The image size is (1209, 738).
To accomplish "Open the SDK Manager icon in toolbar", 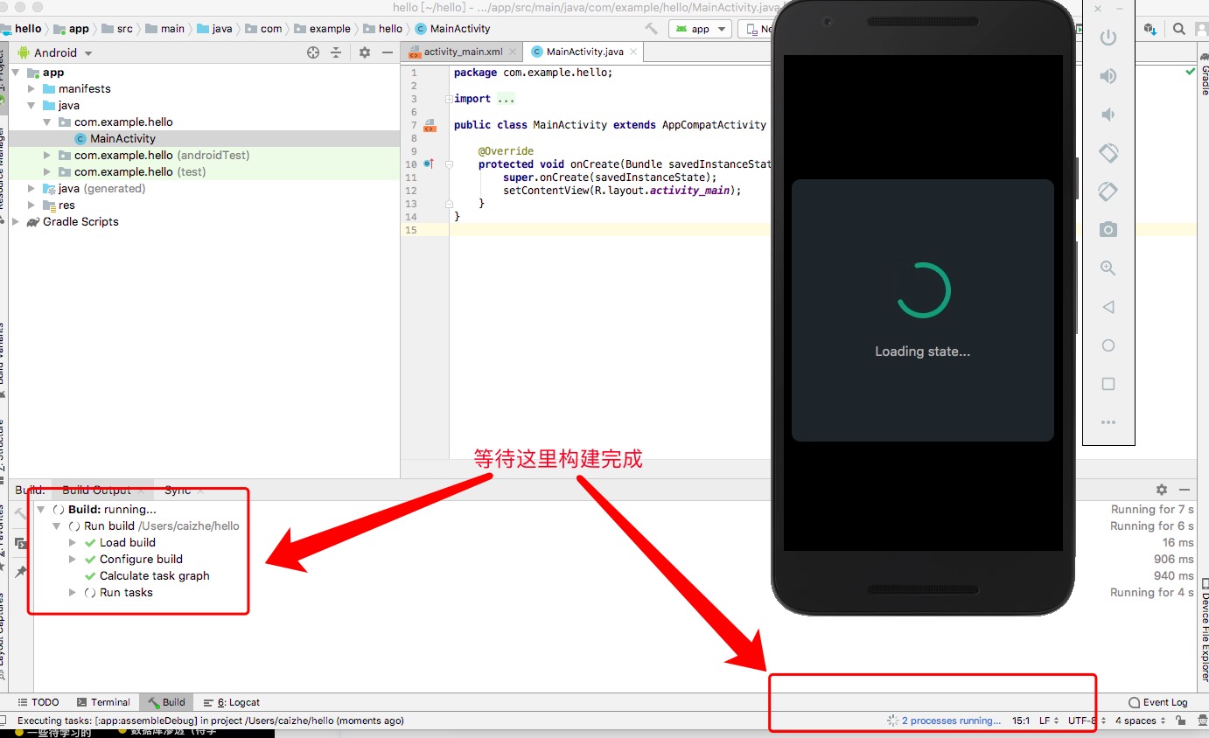I will (1150, 29).
